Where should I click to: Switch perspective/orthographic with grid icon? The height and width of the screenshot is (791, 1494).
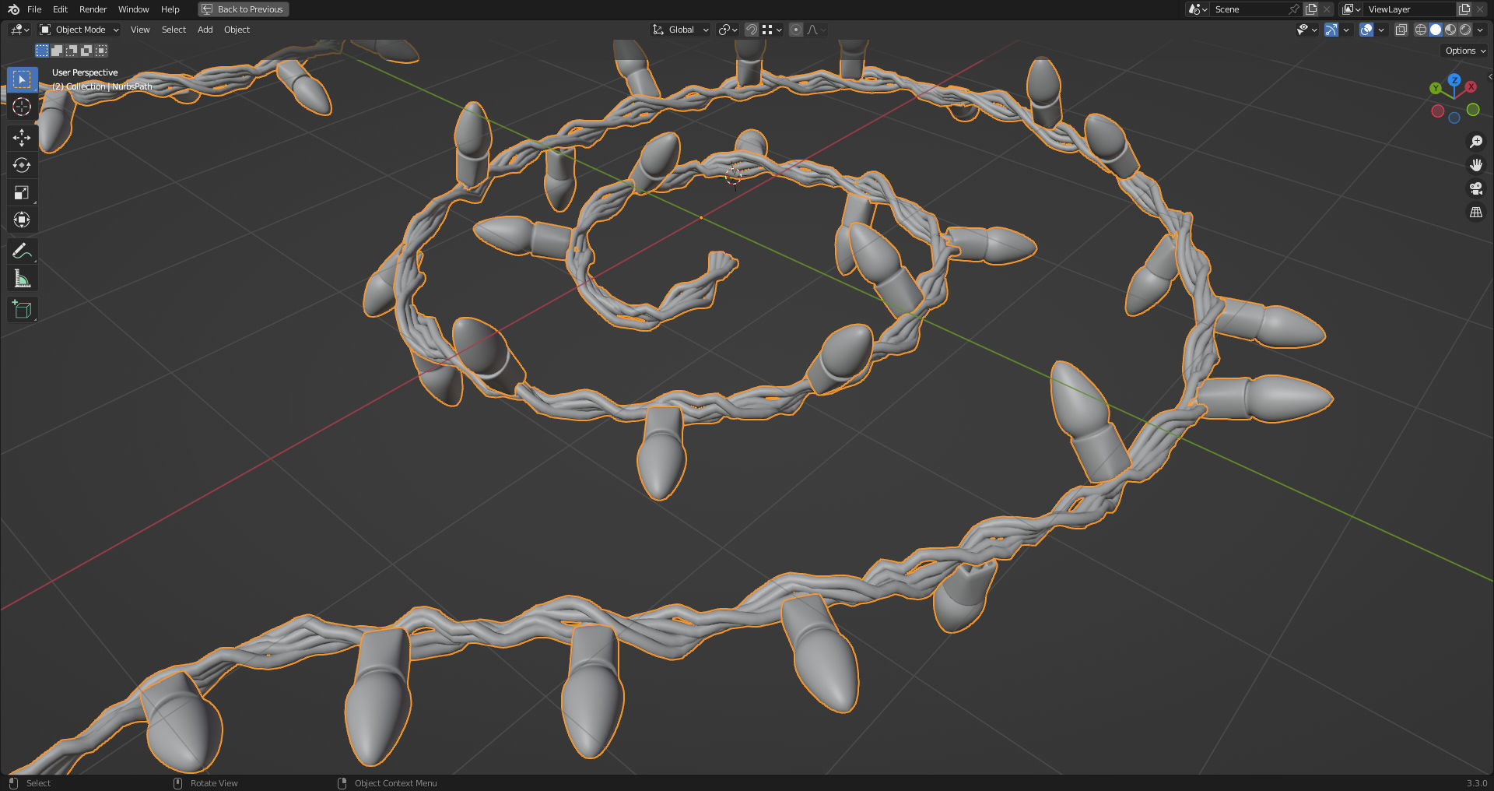(1475, 212)
